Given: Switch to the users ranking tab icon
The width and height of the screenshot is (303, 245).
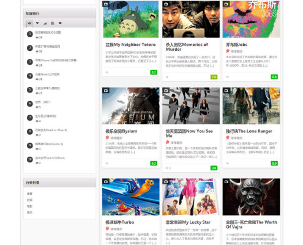Looking at the screenshot, I should click(x=53, y=23).
